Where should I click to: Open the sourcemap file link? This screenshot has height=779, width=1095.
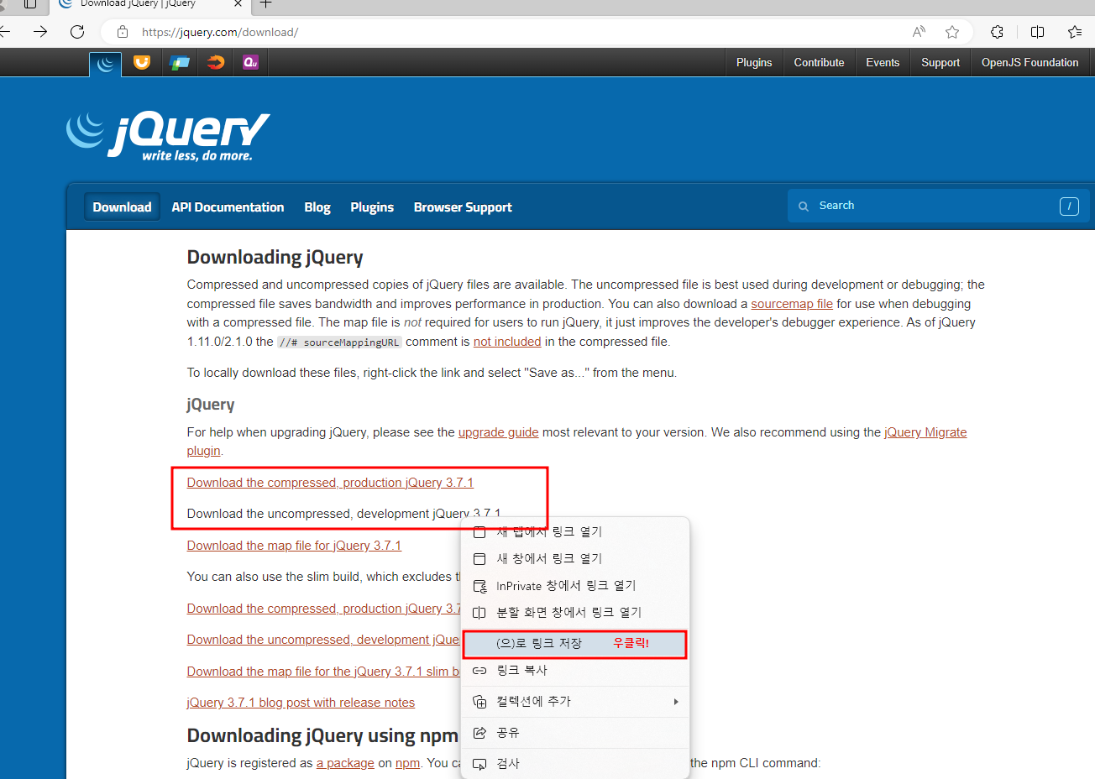coord(792,304)
